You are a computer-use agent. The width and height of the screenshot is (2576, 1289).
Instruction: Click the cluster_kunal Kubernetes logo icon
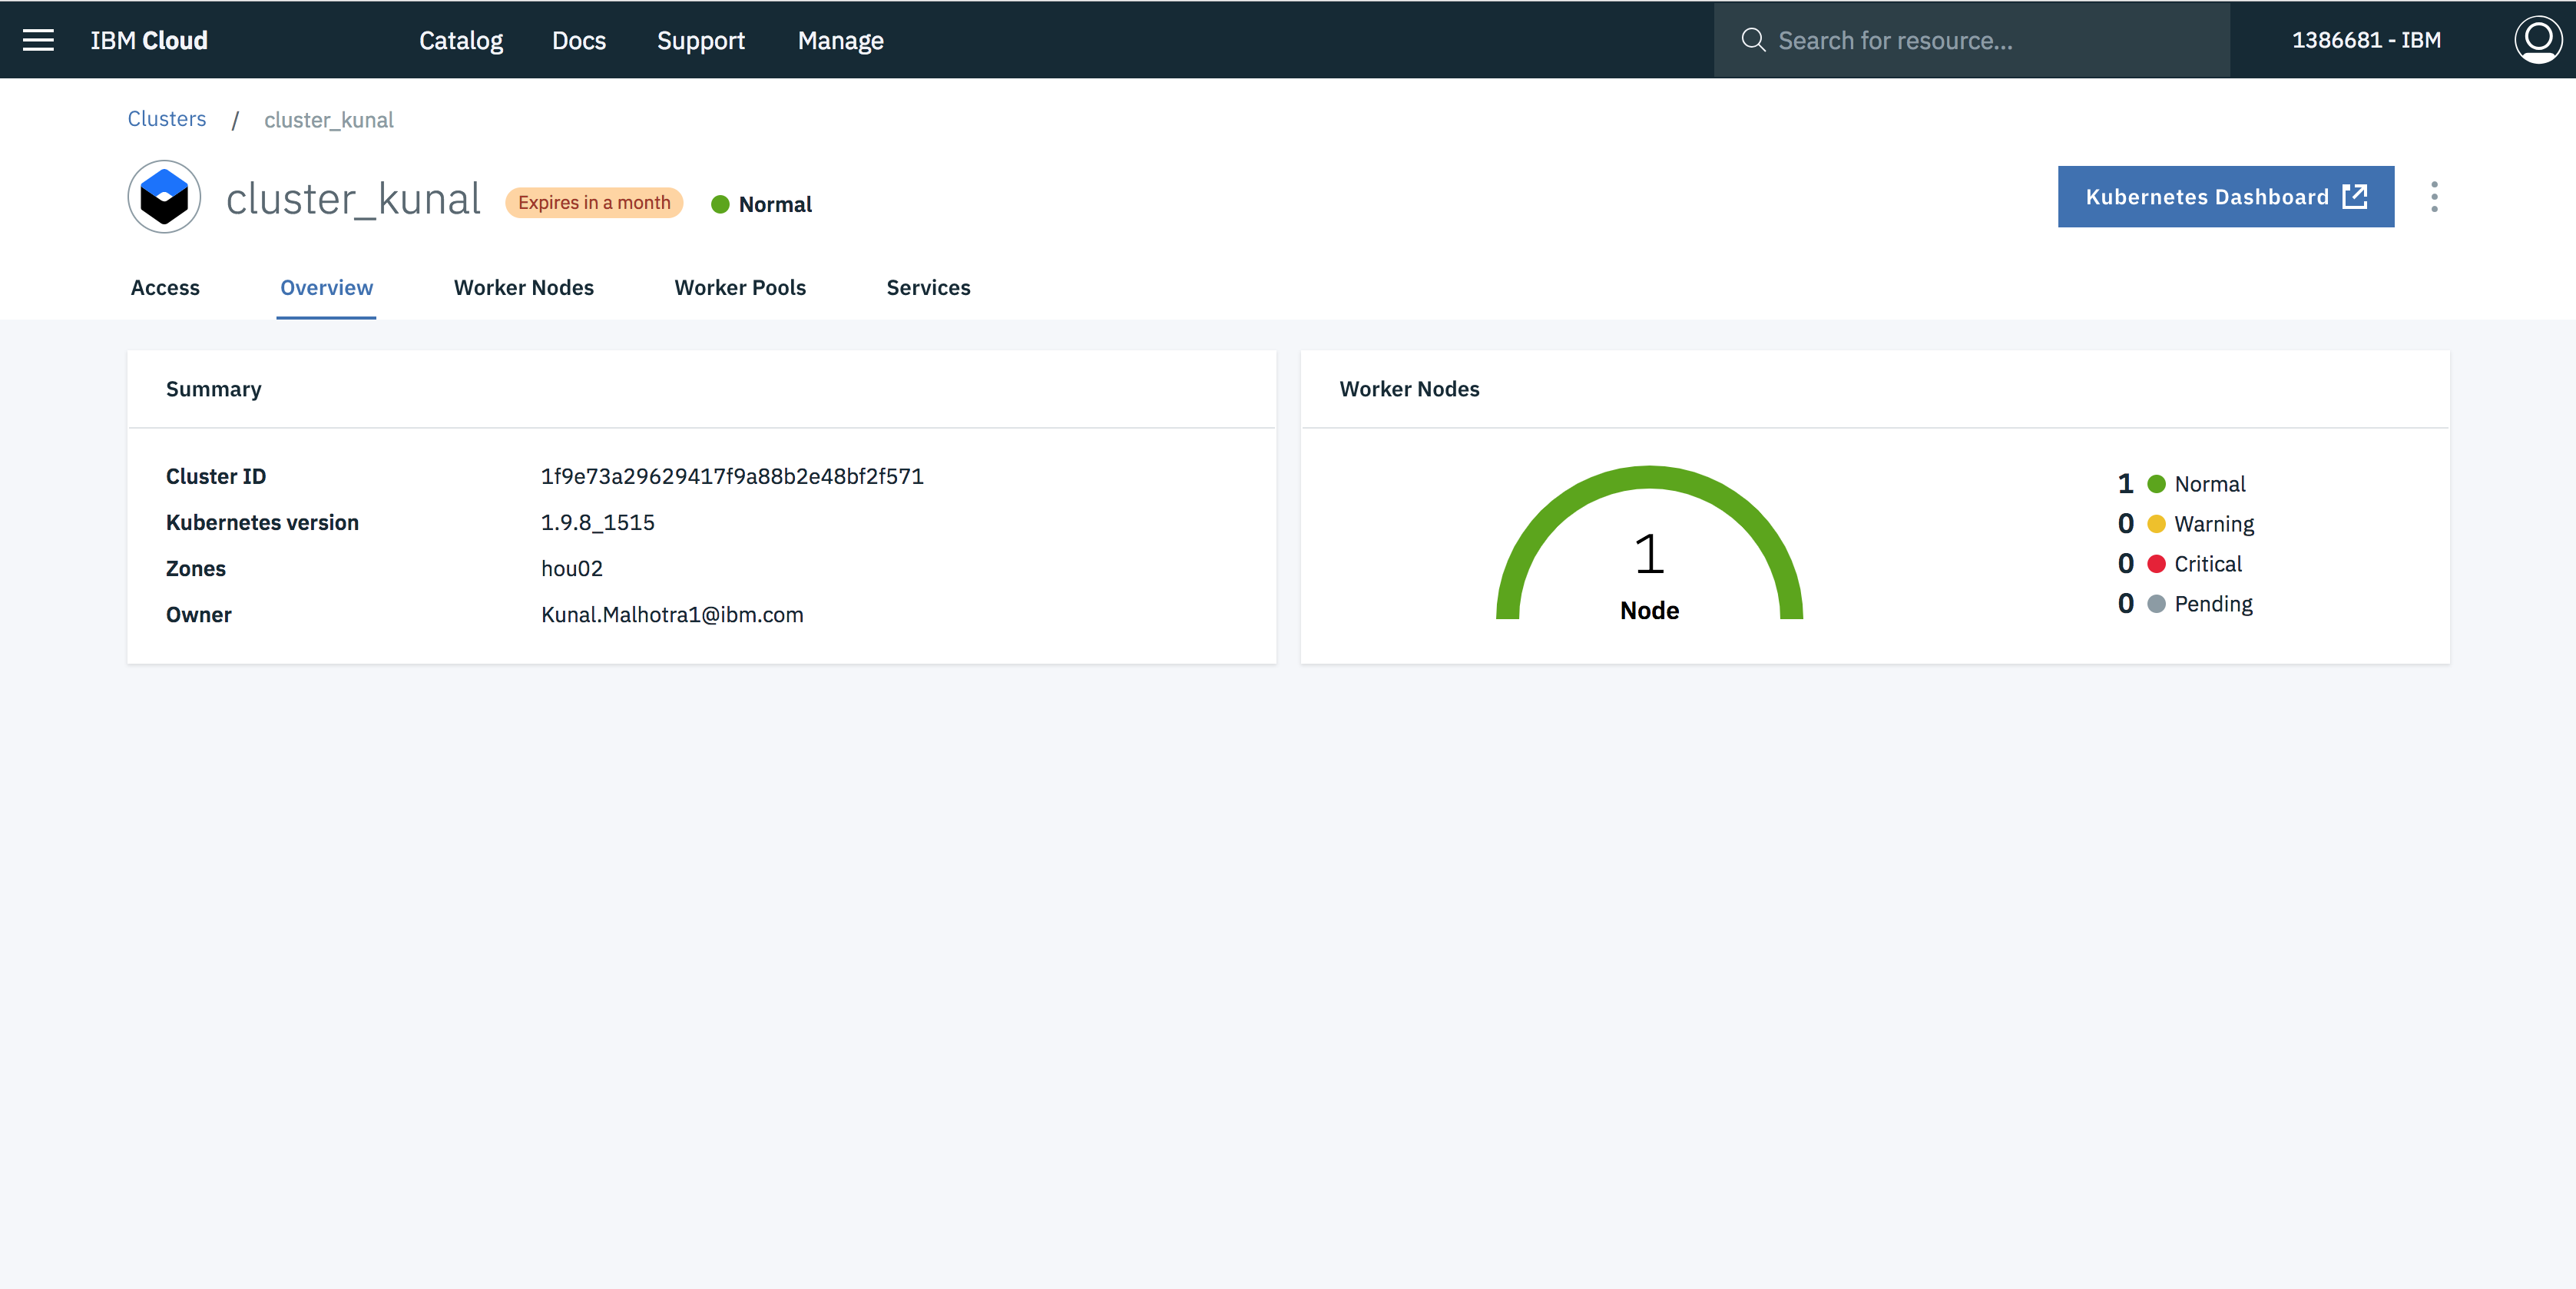pos(164,197)
